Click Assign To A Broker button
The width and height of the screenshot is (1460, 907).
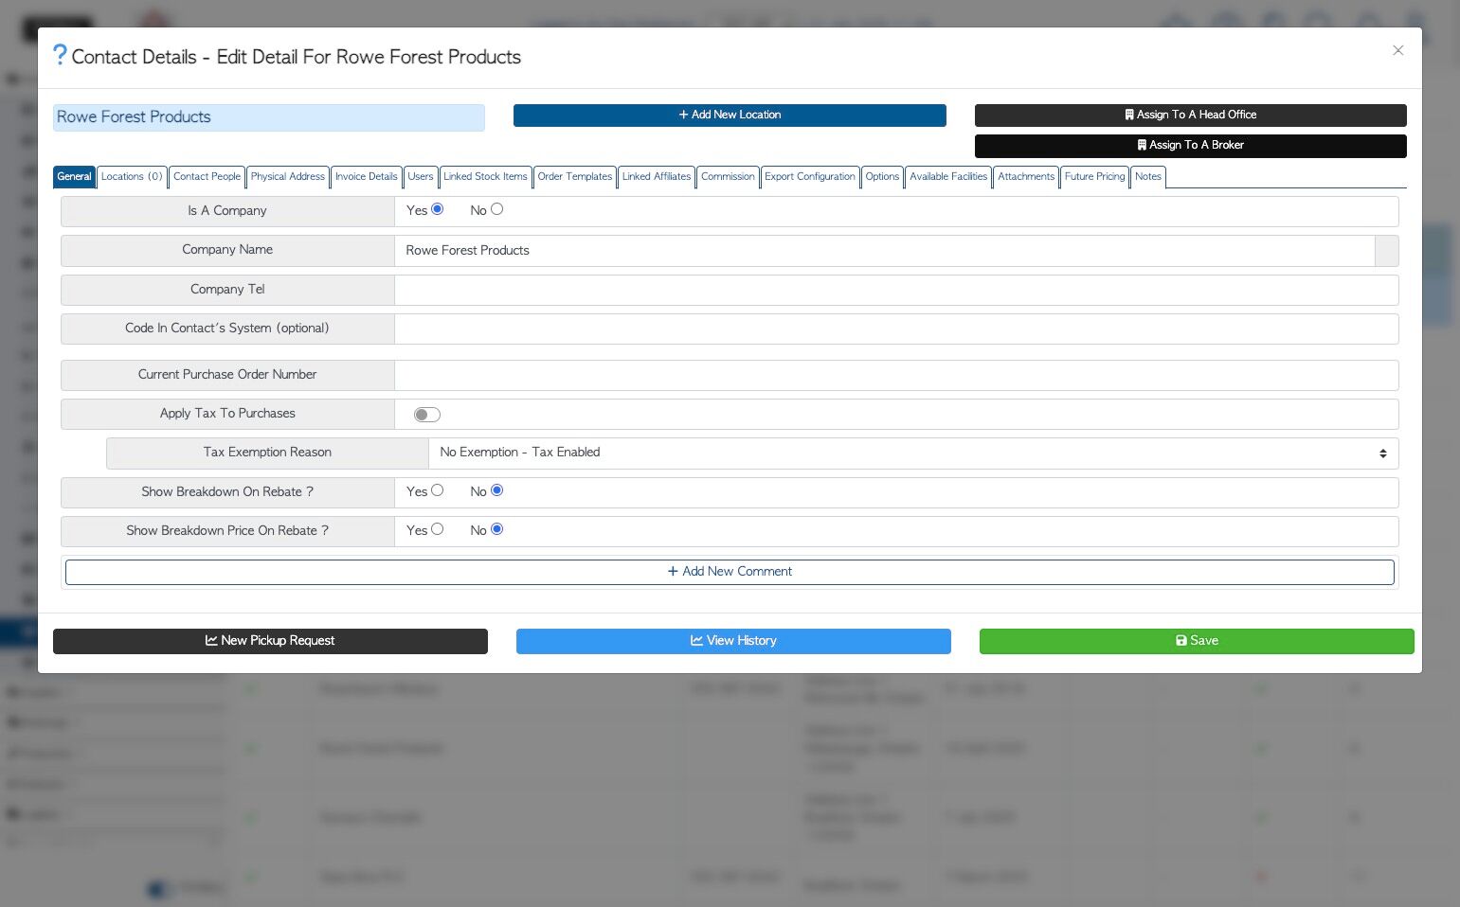click(1190, 146)
